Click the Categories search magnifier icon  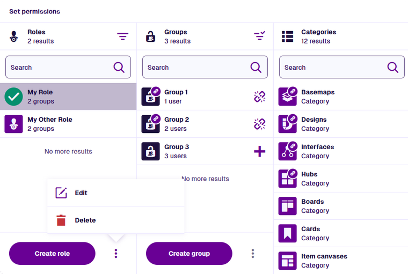(392, 68)
